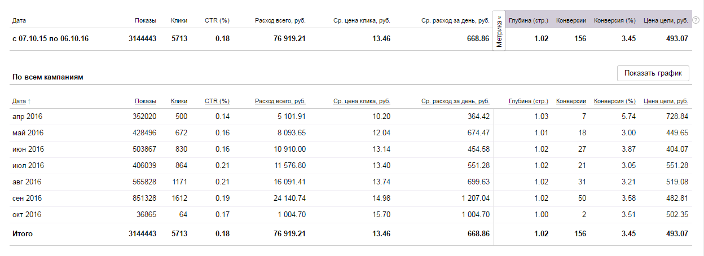
Task: Sort table by Клики column
Action: (x=179, y=101)
